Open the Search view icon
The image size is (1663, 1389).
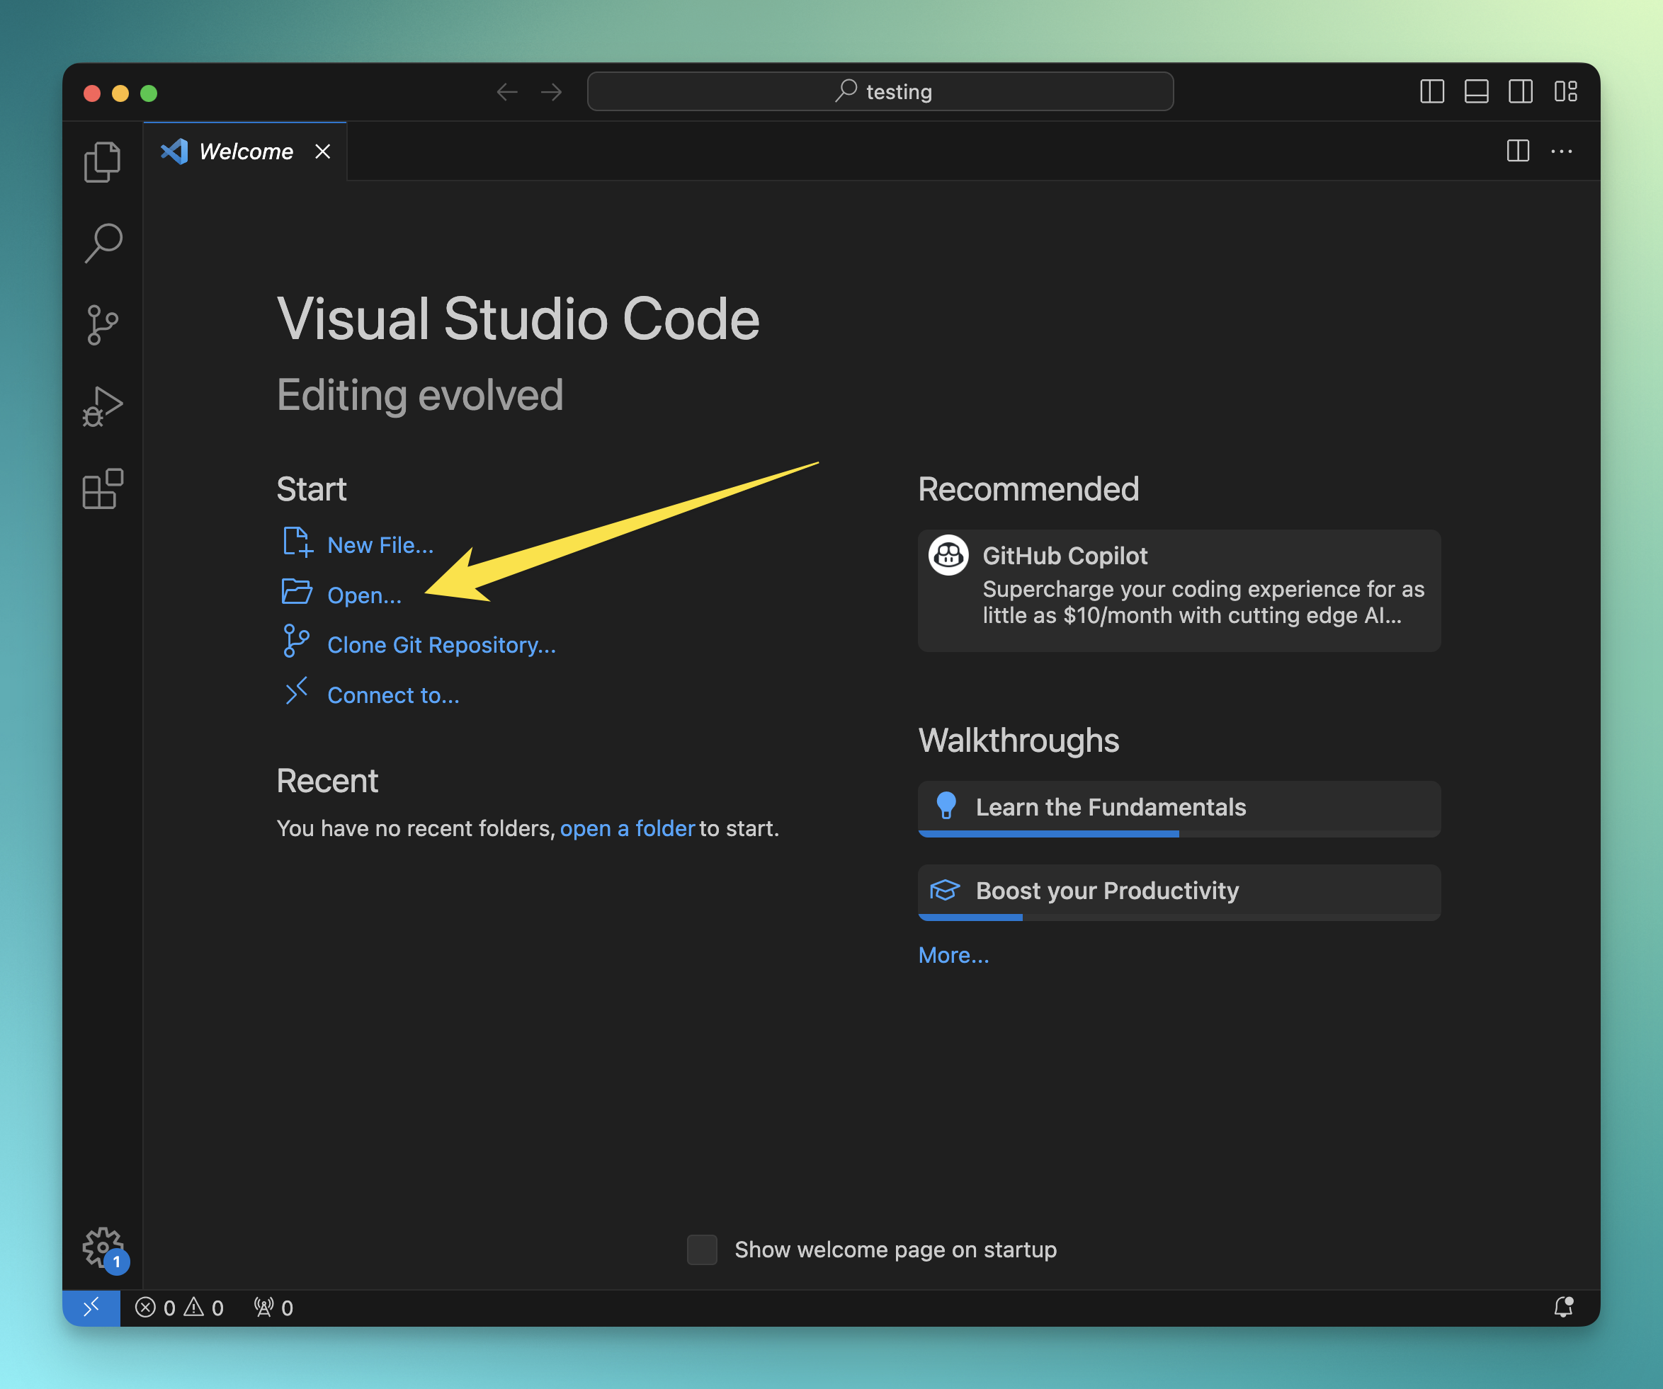pos(102,243)
